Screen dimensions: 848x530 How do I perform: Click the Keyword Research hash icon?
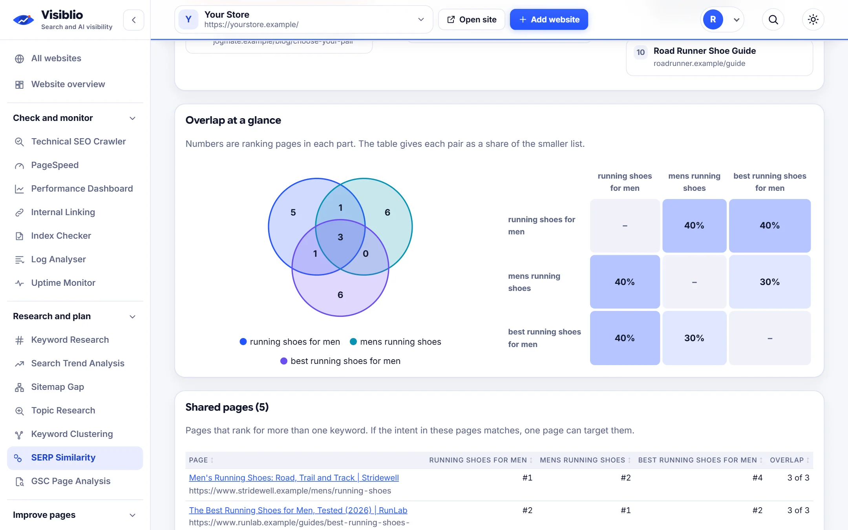point(19,340)
